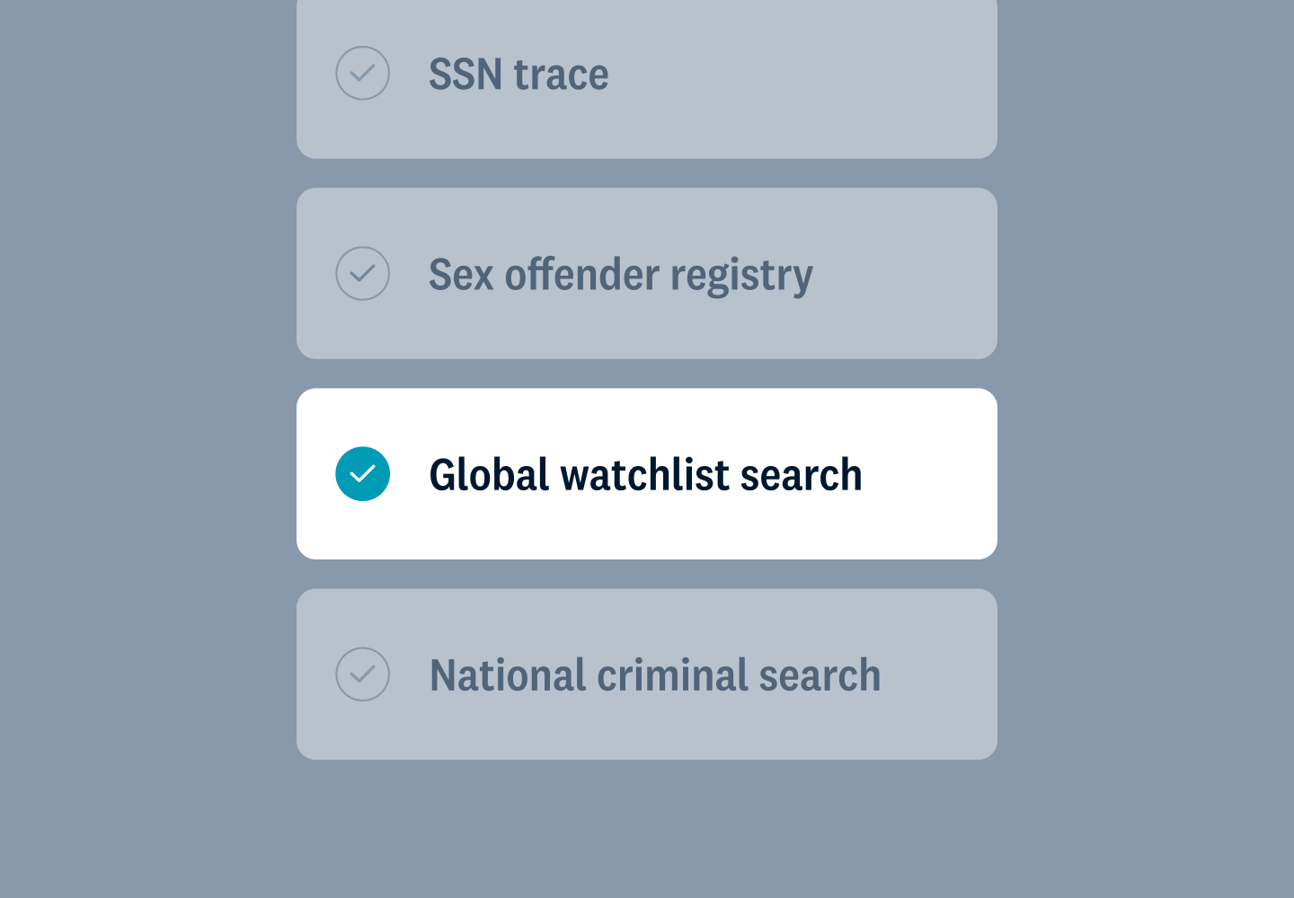1294x898 pixels.
Task: Open the SSN trace details
Action: pos(646,78)
